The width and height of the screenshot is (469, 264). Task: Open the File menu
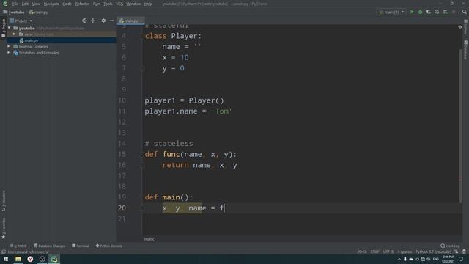pyautogui.click(x=15, y=4)
